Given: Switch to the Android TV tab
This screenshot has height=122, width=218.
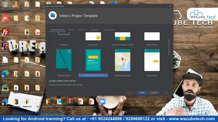Looking at the screenshot, I should click(82, 30).
